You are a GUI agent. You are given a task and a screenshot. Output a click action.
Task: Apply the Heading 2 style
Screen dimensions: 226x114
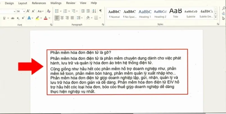(x=160, y=14)
